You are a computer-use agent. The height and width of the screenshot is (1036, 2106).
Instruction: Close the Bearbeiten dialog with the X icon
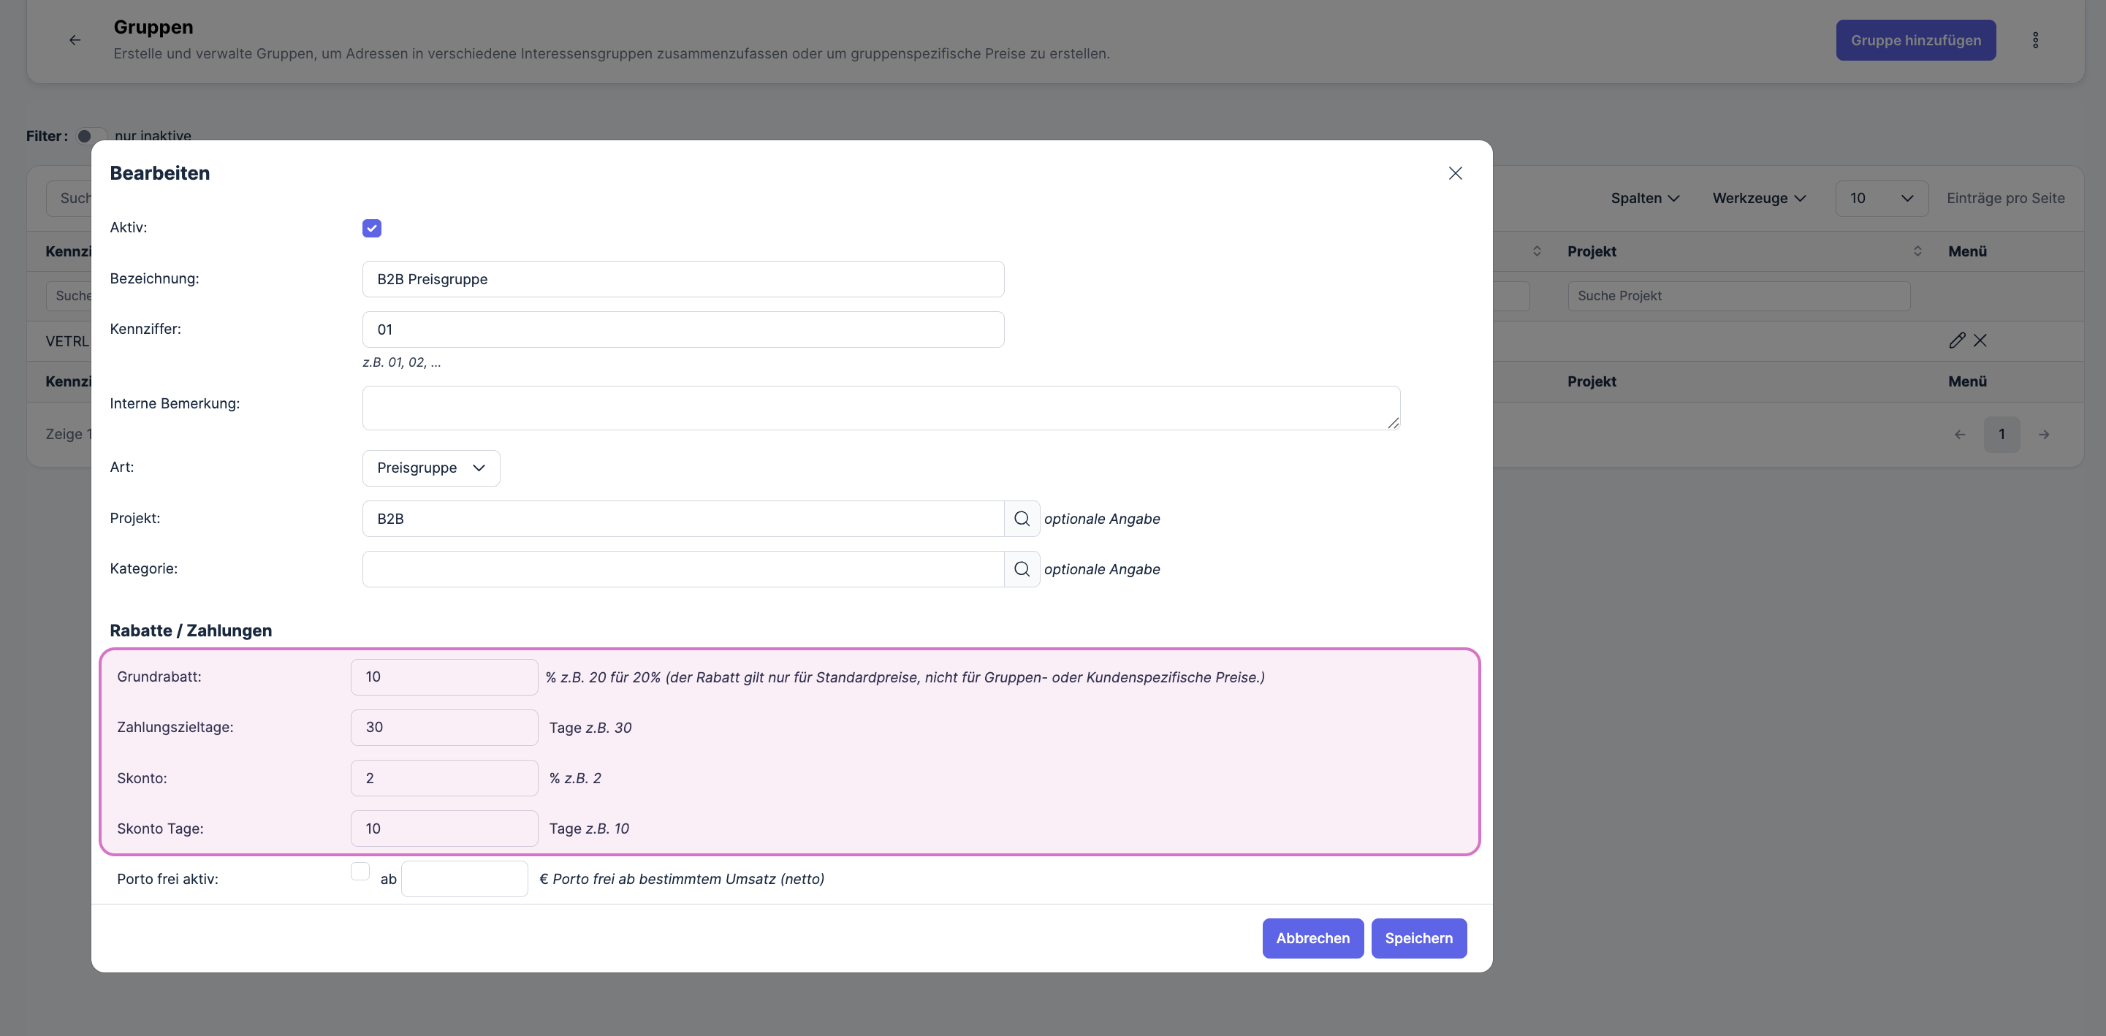(1454, 173)
